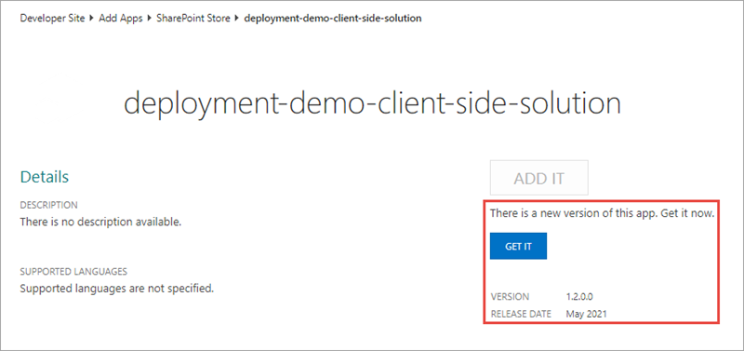The image size is (744, 351).
Task: Go to Add Apps breadcrumb
Action: click(121, 19)
